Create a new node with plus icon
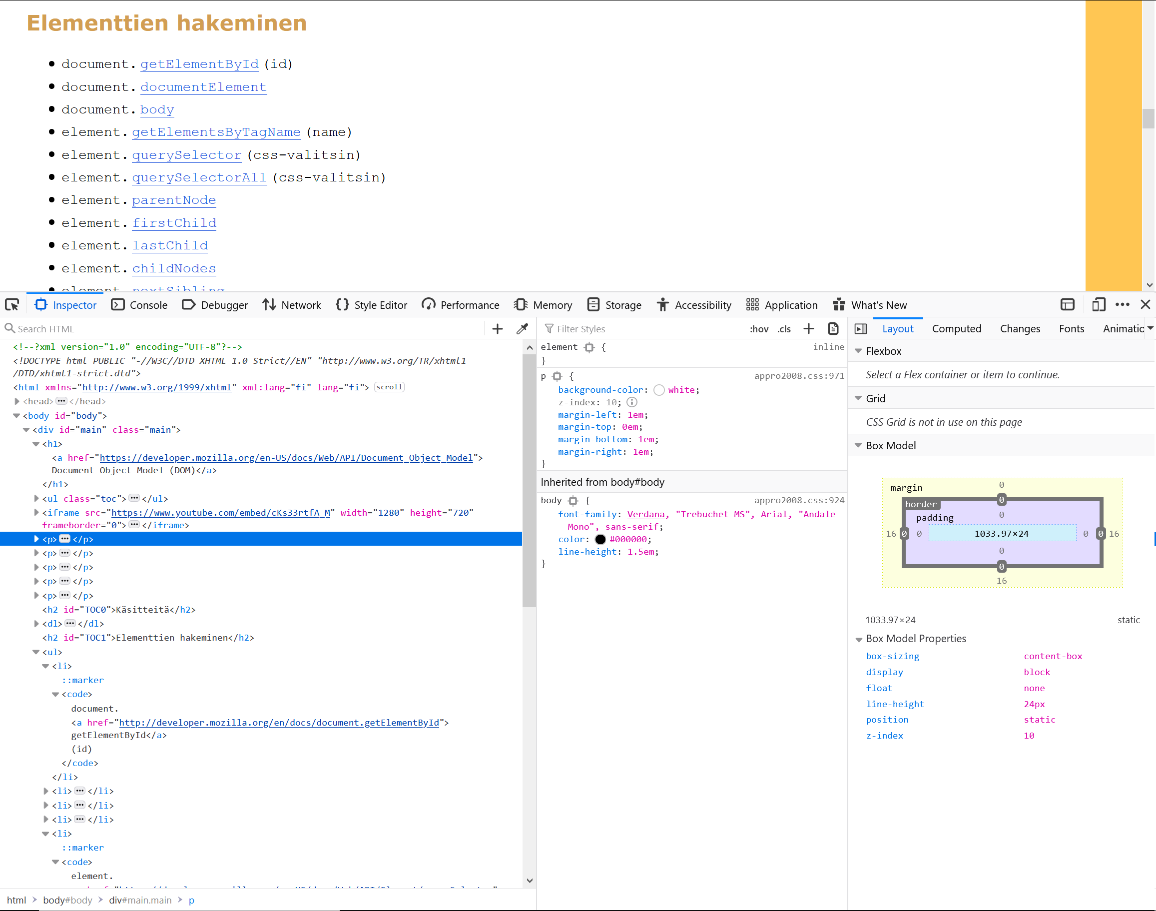Viewport: 1156px width, 911px height. (x=498, y=328)
